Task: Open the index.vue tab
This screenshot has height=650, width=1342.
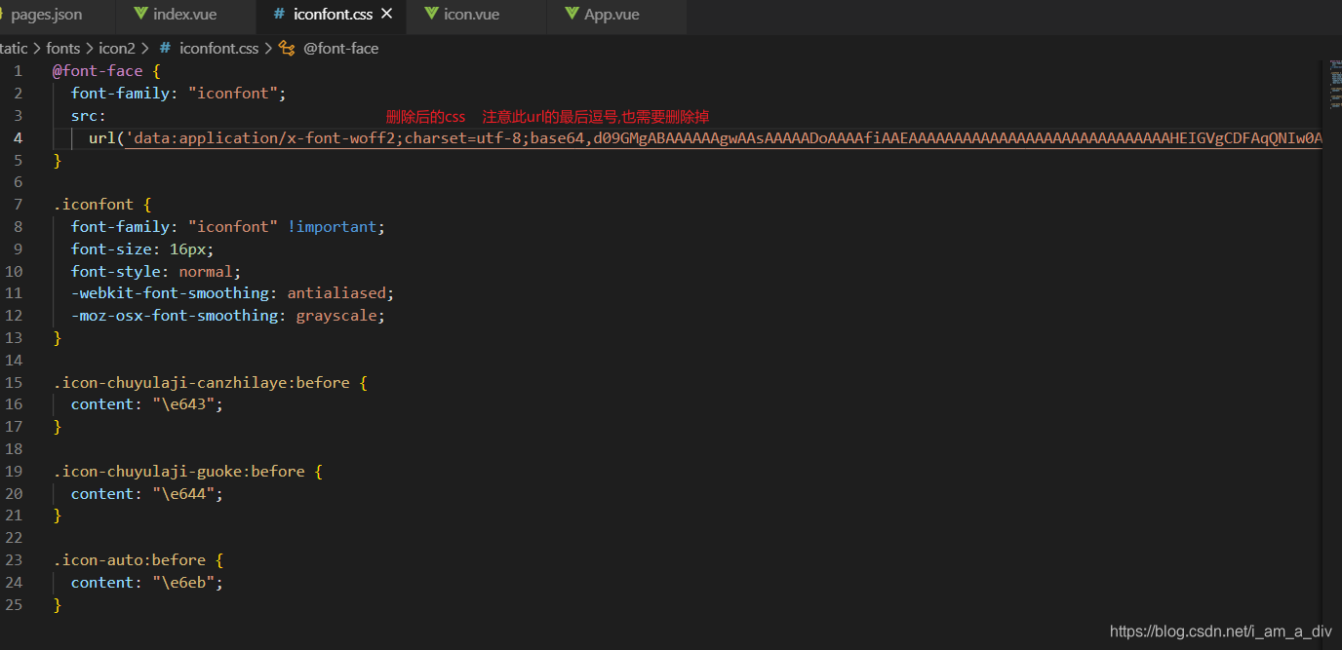Action: click(184, 16)
